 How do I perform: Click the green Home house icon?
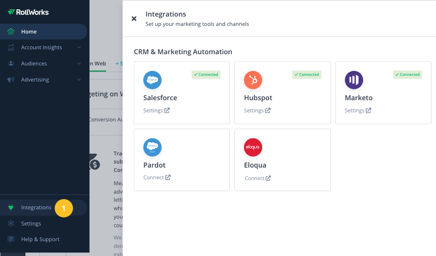11,31
